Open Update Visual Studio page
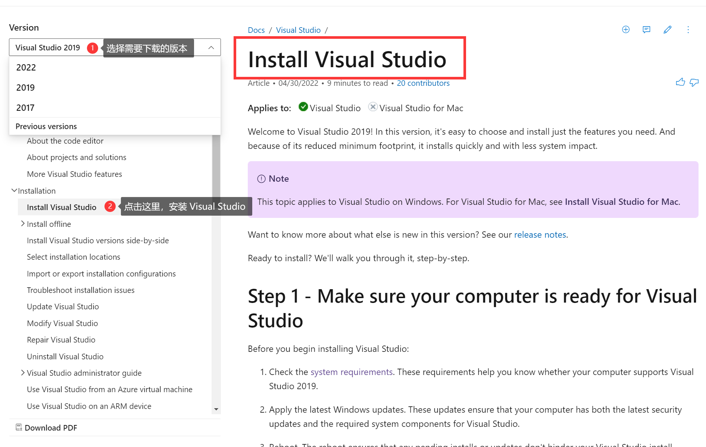 click(x=63, y=307)
